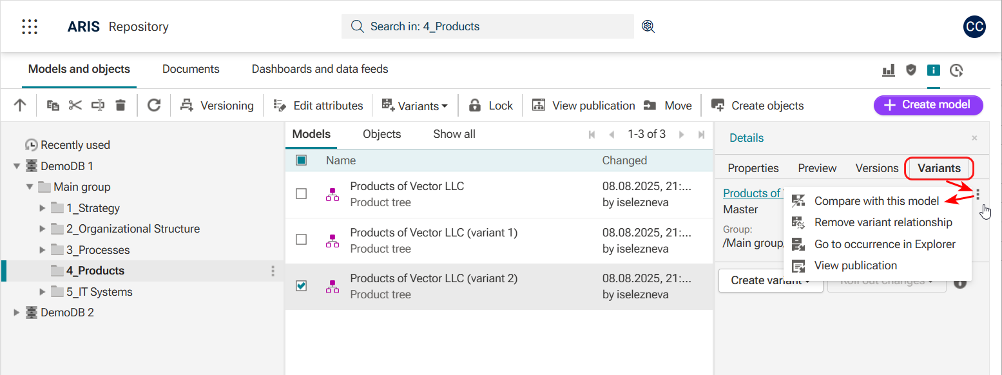The height and width of the screenshot is (375, 1002).
Task: Expand the 1_Strategy folder
Action: (43, 208)
